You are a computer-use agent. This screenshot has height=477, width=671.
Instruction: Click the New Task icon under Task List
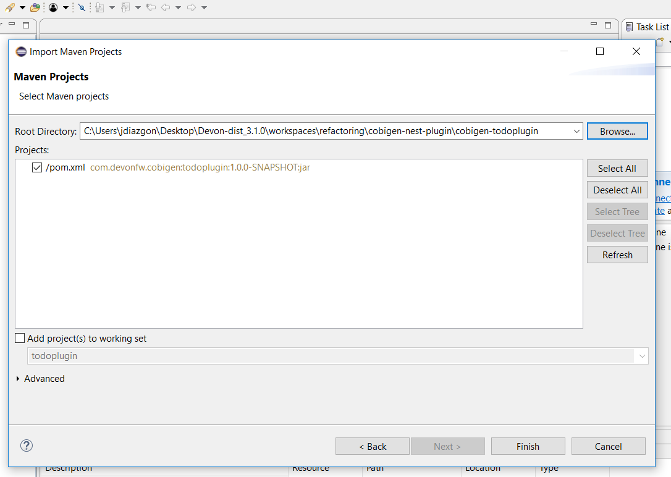point(660,42)
